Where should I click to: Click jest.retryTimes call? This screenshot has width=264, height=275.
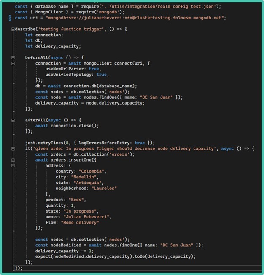44,143
